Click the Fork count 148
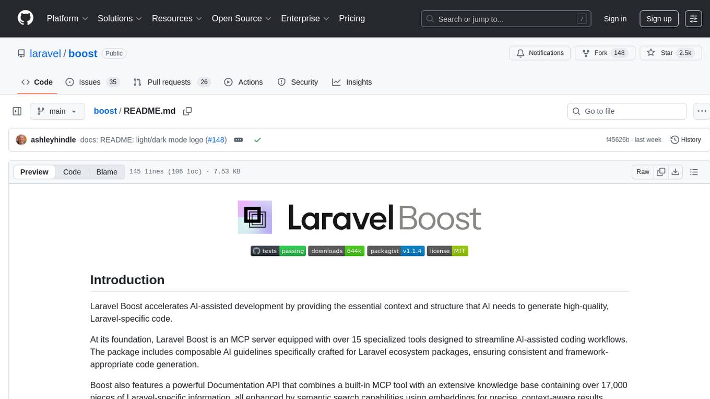710x399 pixels. pos(620,53)
